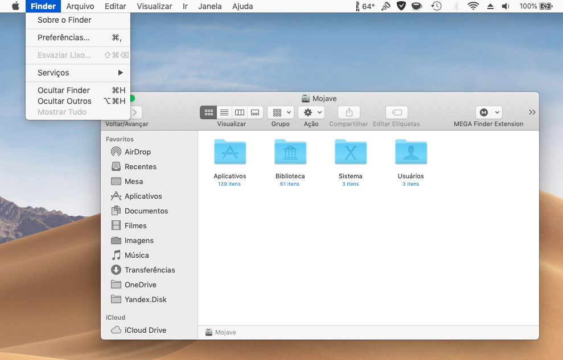
Task: Open the Ação gear dropdown
Action: 311,112
